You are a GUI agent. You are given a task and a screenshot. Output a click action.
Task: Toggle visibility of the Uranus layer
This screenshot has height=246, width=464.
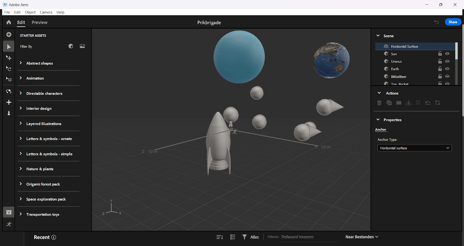click(x=447, y=61)
